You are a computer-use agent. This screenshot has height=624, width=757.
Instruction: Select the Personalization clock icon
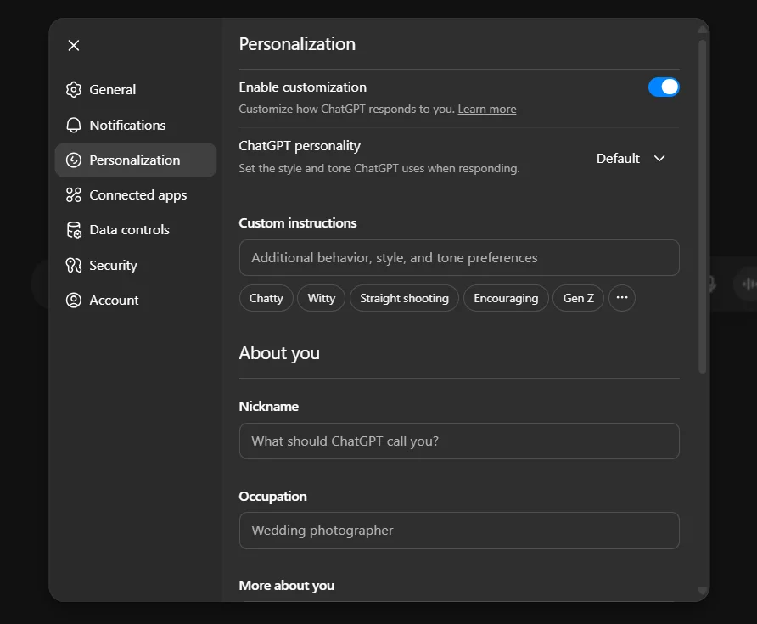[73, 160]
